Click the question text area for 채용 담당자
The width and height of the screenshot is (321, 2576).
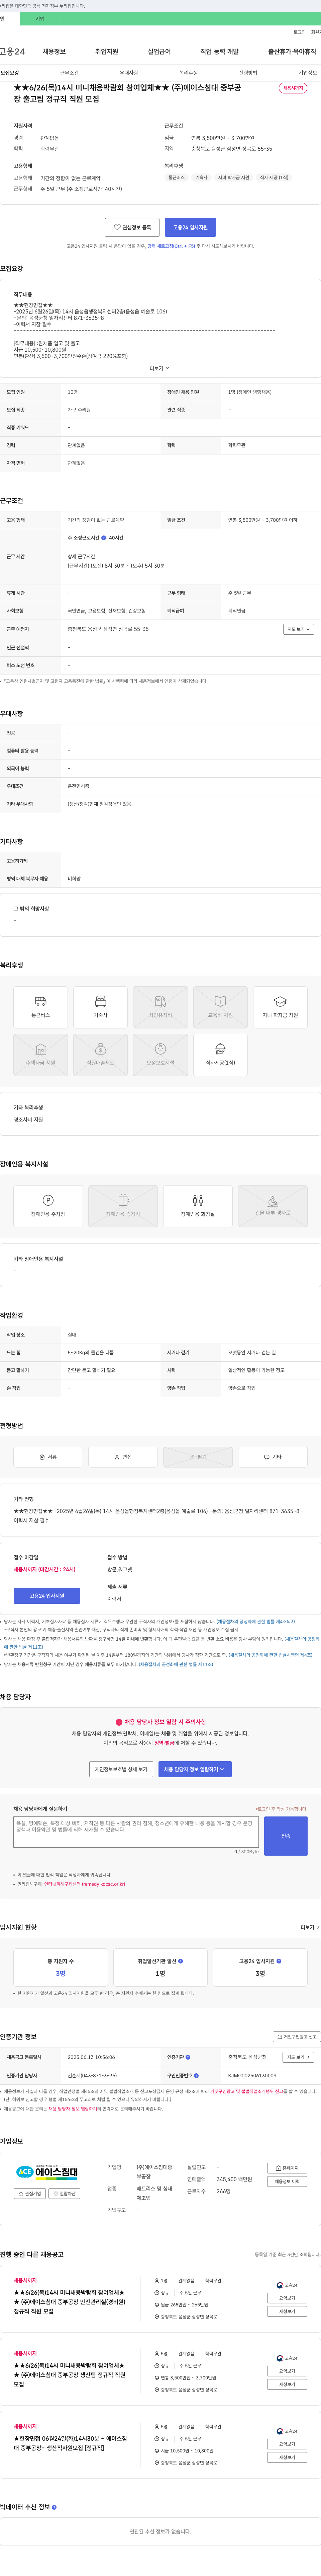point(136,1832)
